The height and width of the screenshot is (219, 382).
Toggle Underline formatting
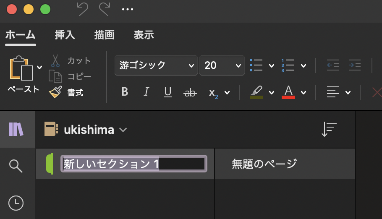(168, 92)
